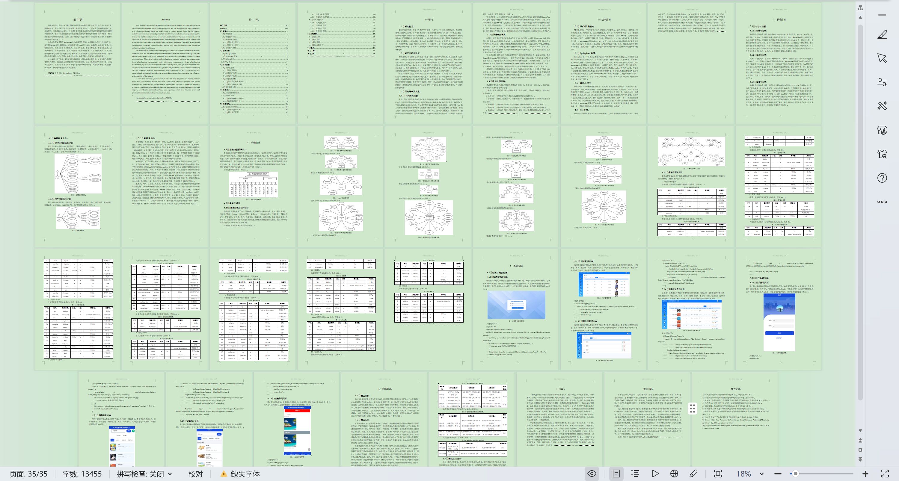Image resolution: width=899 pixels, height=481 pixels.
Task: Click the floating six-dot drag handle icon
Action: pyautogui.click(x=693, y=409)
